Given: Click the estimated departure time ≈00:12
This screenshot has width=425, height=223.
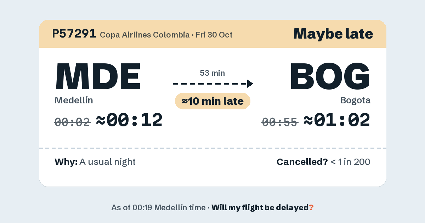Looking at the screenshot, I should click(x=129, y=120).
